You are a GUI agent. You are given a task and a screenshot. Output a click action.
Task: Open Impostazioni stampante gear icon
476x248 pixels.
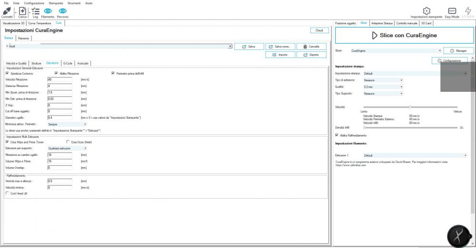426,10
